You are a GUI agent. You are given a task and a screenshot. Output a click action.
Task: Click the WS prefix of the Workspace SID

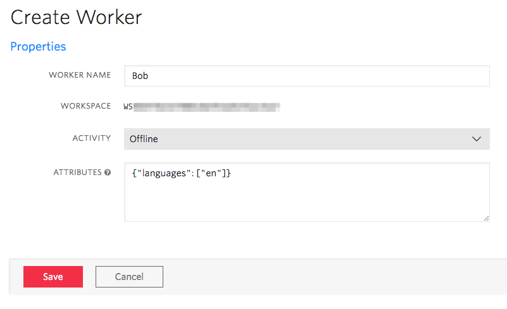(x=128, y=107)
